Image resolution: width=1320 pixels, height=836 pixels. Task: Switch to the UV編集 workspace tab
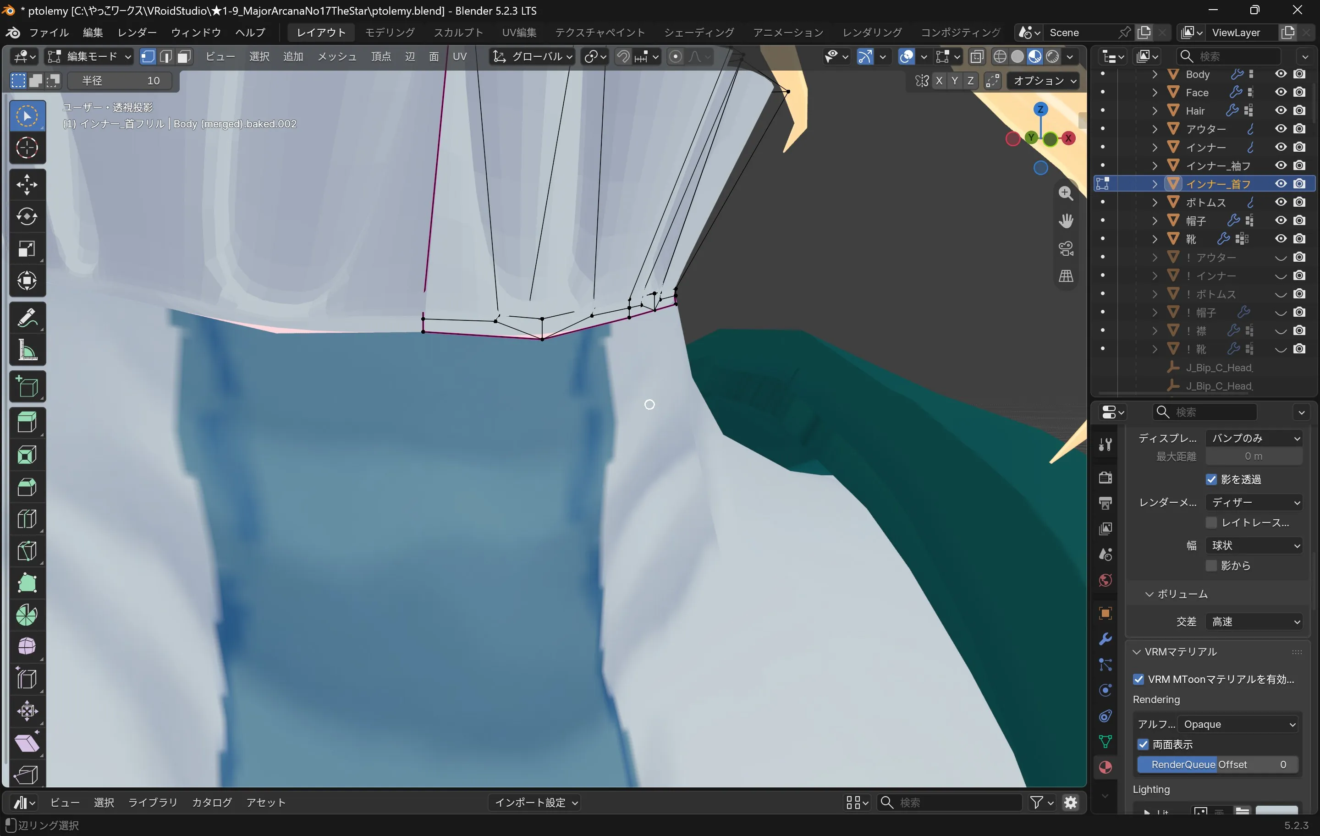tap(519, 33)
